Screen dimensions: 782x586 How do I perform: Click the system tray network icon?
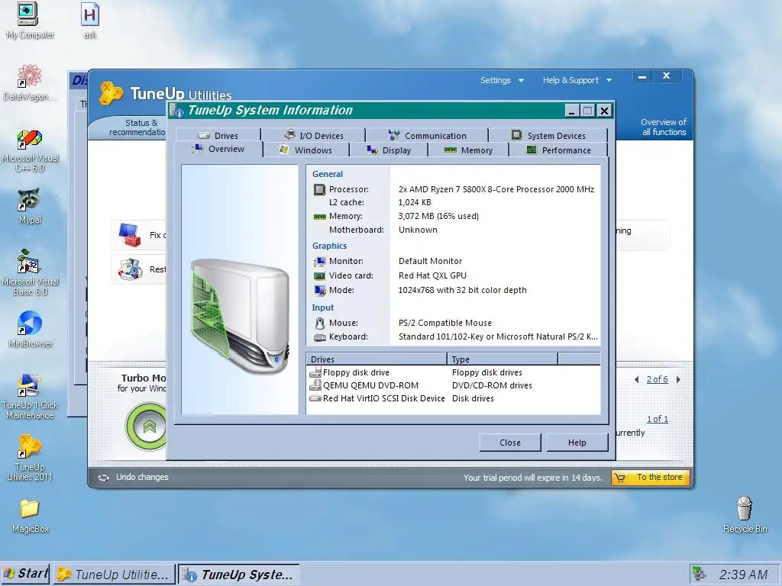[x=700, y=574]
